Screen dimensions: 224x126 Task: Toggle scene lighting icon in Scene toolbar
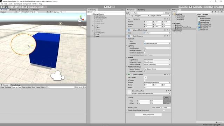point(20,12)
